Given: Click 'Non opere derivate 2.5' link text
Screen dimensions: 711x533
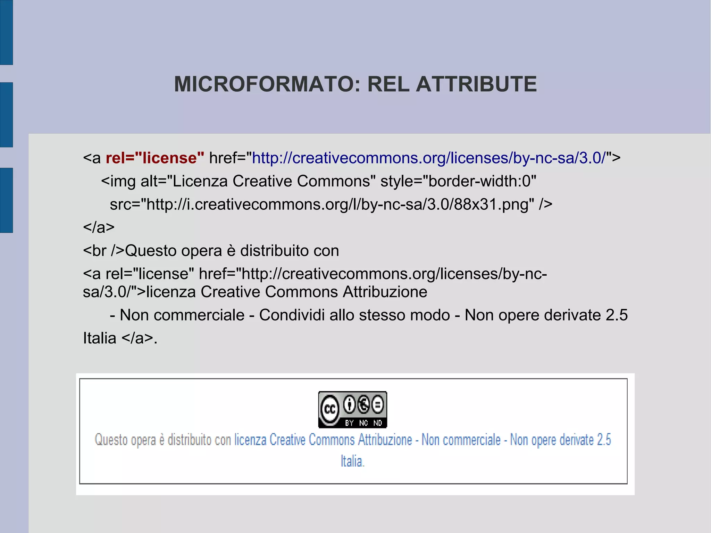Looking at the screenshot, I should pos(560,440).
